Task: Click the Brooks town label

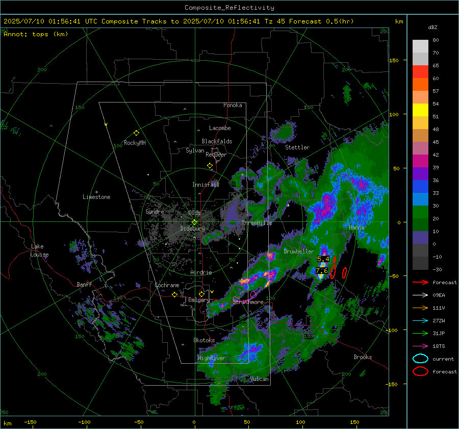Action: point(363,357)
